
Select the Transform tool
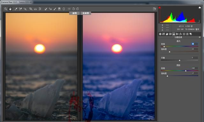[x=40, y=9]
